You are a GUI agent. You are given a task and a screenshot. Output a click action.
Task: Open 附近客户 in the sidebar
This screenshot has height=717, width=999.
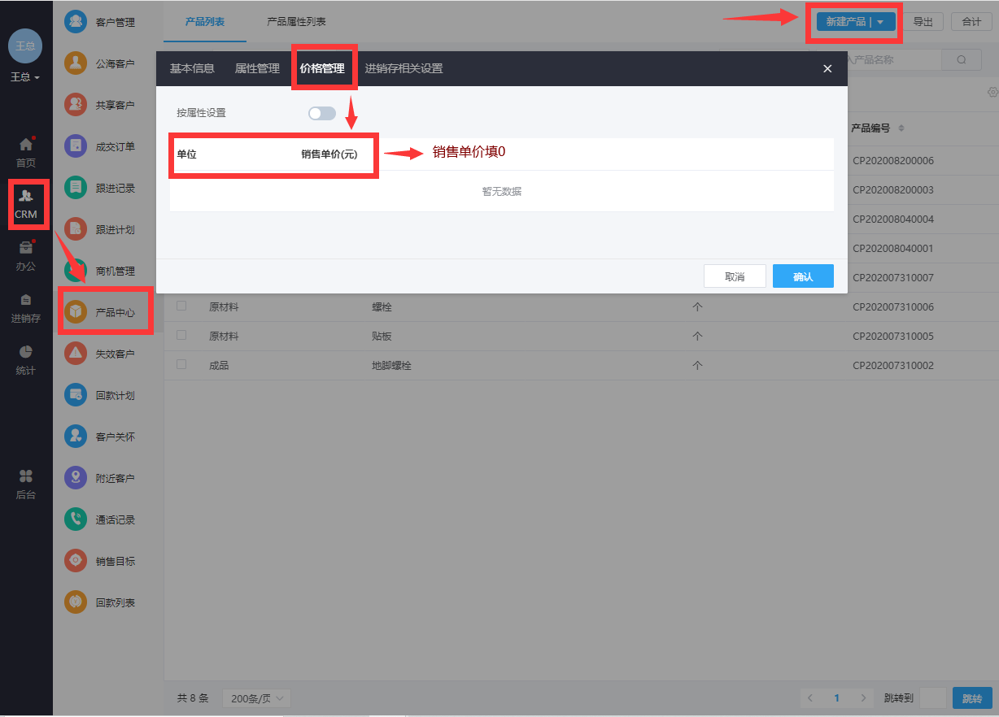(x=99, y=478)
